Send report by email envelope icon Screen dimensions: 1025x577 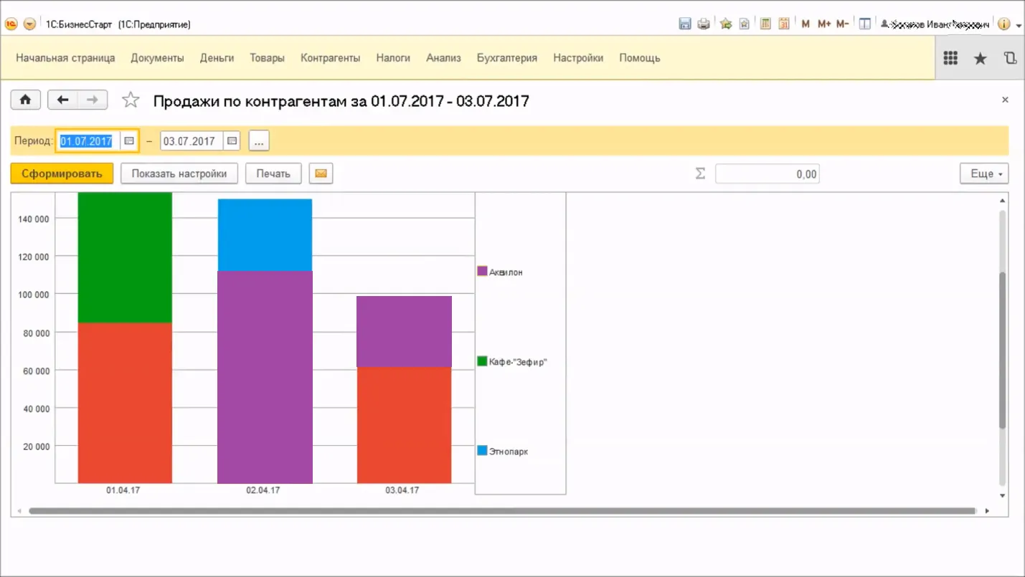pos(321,173)
